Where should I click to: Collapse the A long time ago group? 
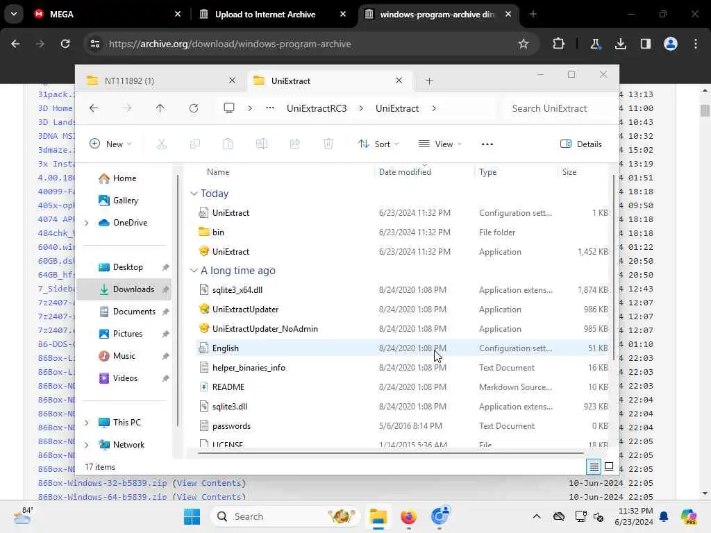tap(194, 271)
